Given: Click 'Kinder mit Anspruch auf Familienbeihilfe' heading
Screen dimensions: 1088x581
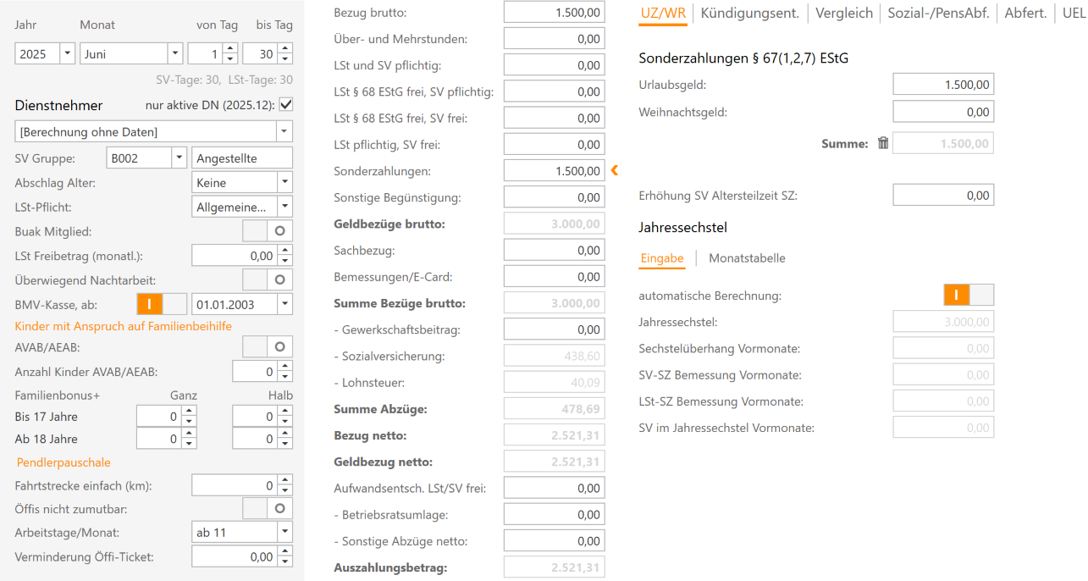Looking at the screenshot, I should coord(124,326).
